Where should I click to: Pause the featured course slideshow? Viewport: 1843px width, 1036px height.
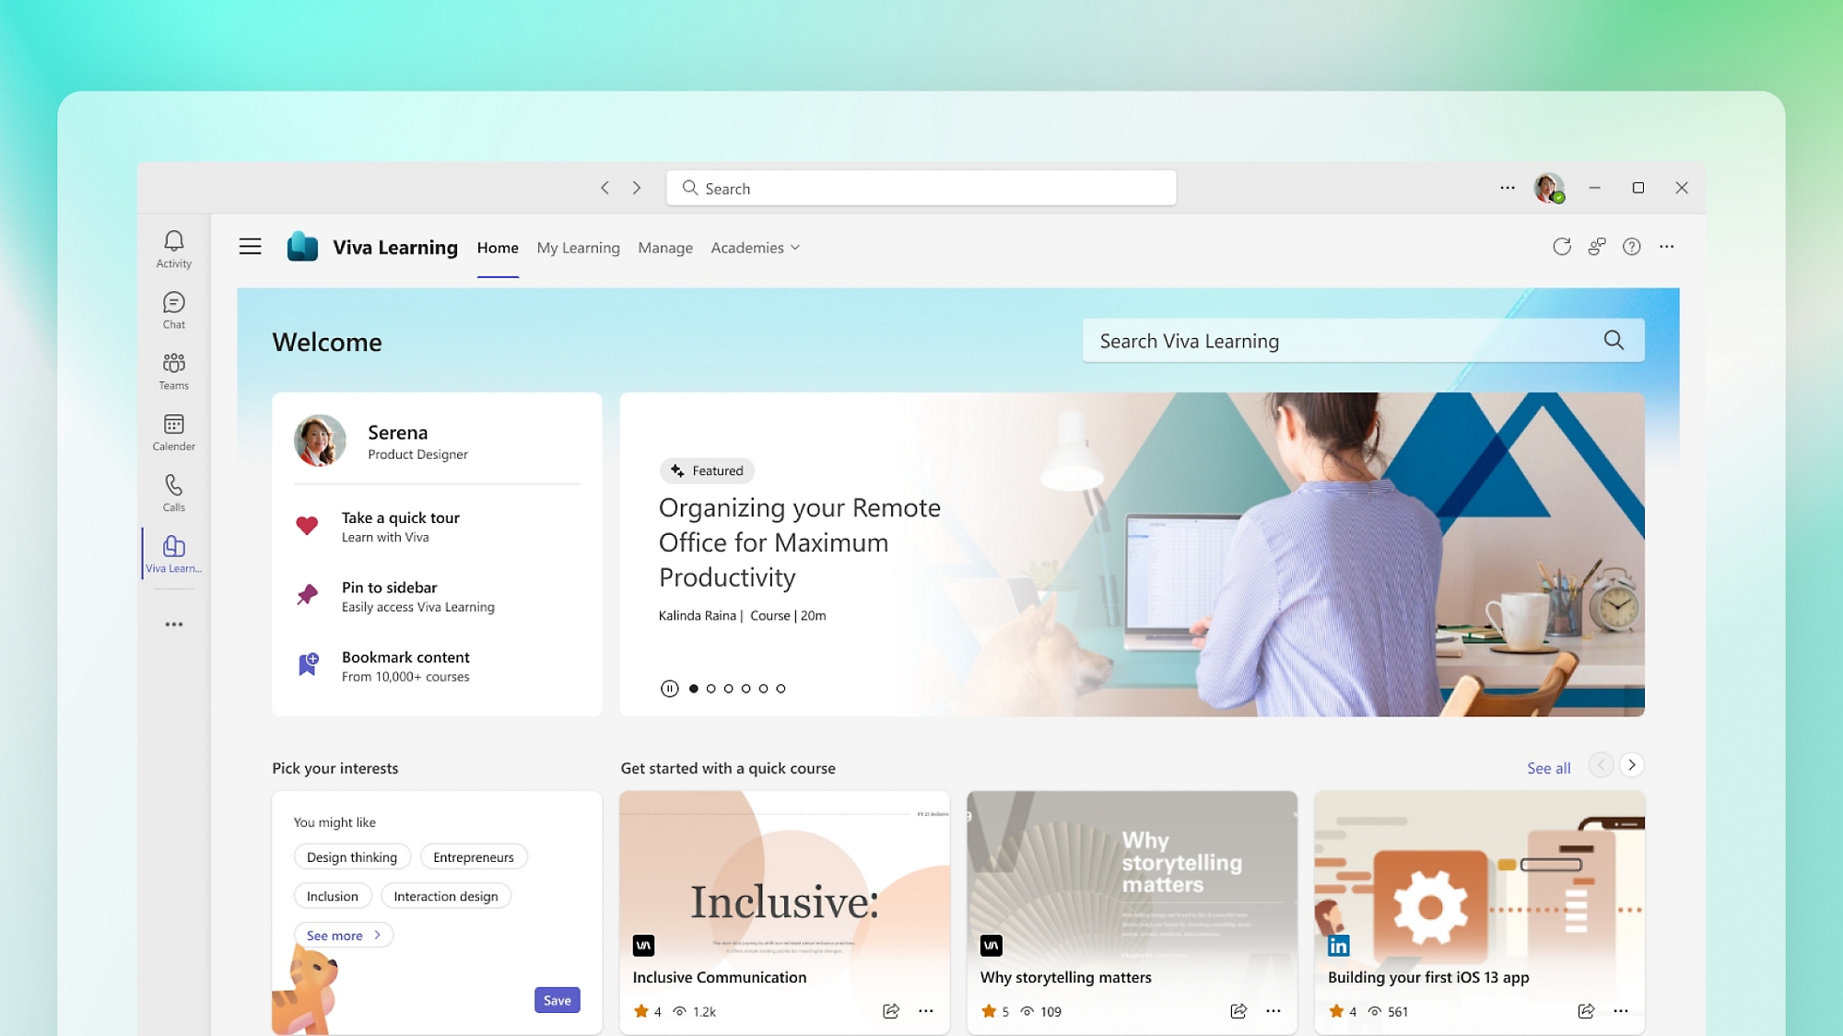(668, 688)
